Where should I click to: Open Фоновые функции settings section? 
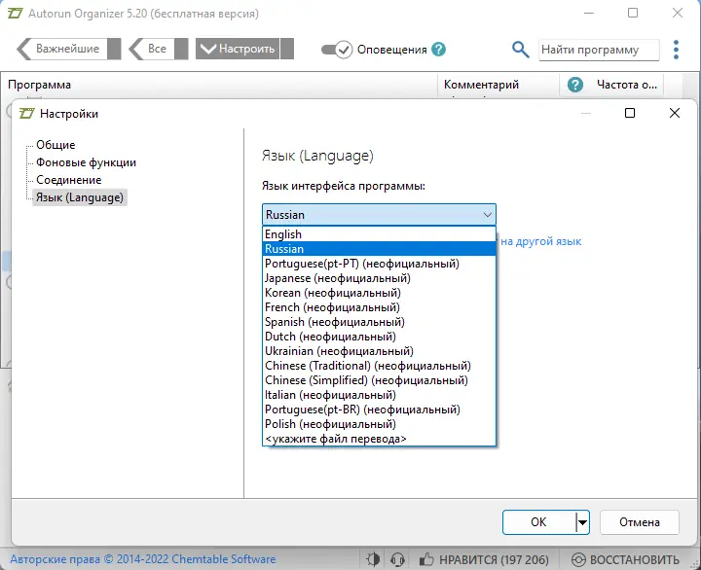[86, 162]
